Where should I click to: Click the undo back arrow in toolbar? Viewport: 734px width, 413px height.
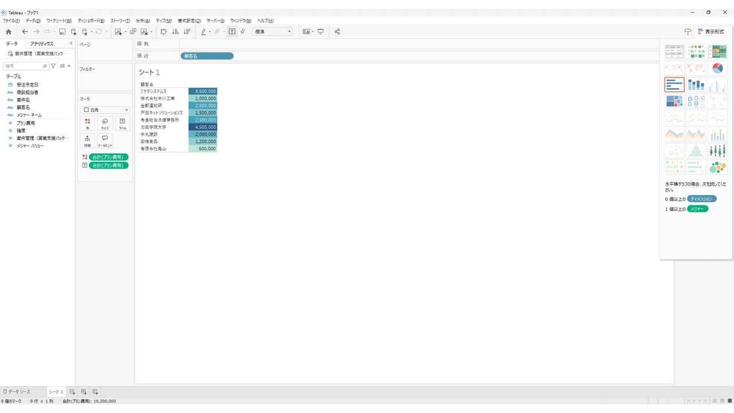click(25, 32)
